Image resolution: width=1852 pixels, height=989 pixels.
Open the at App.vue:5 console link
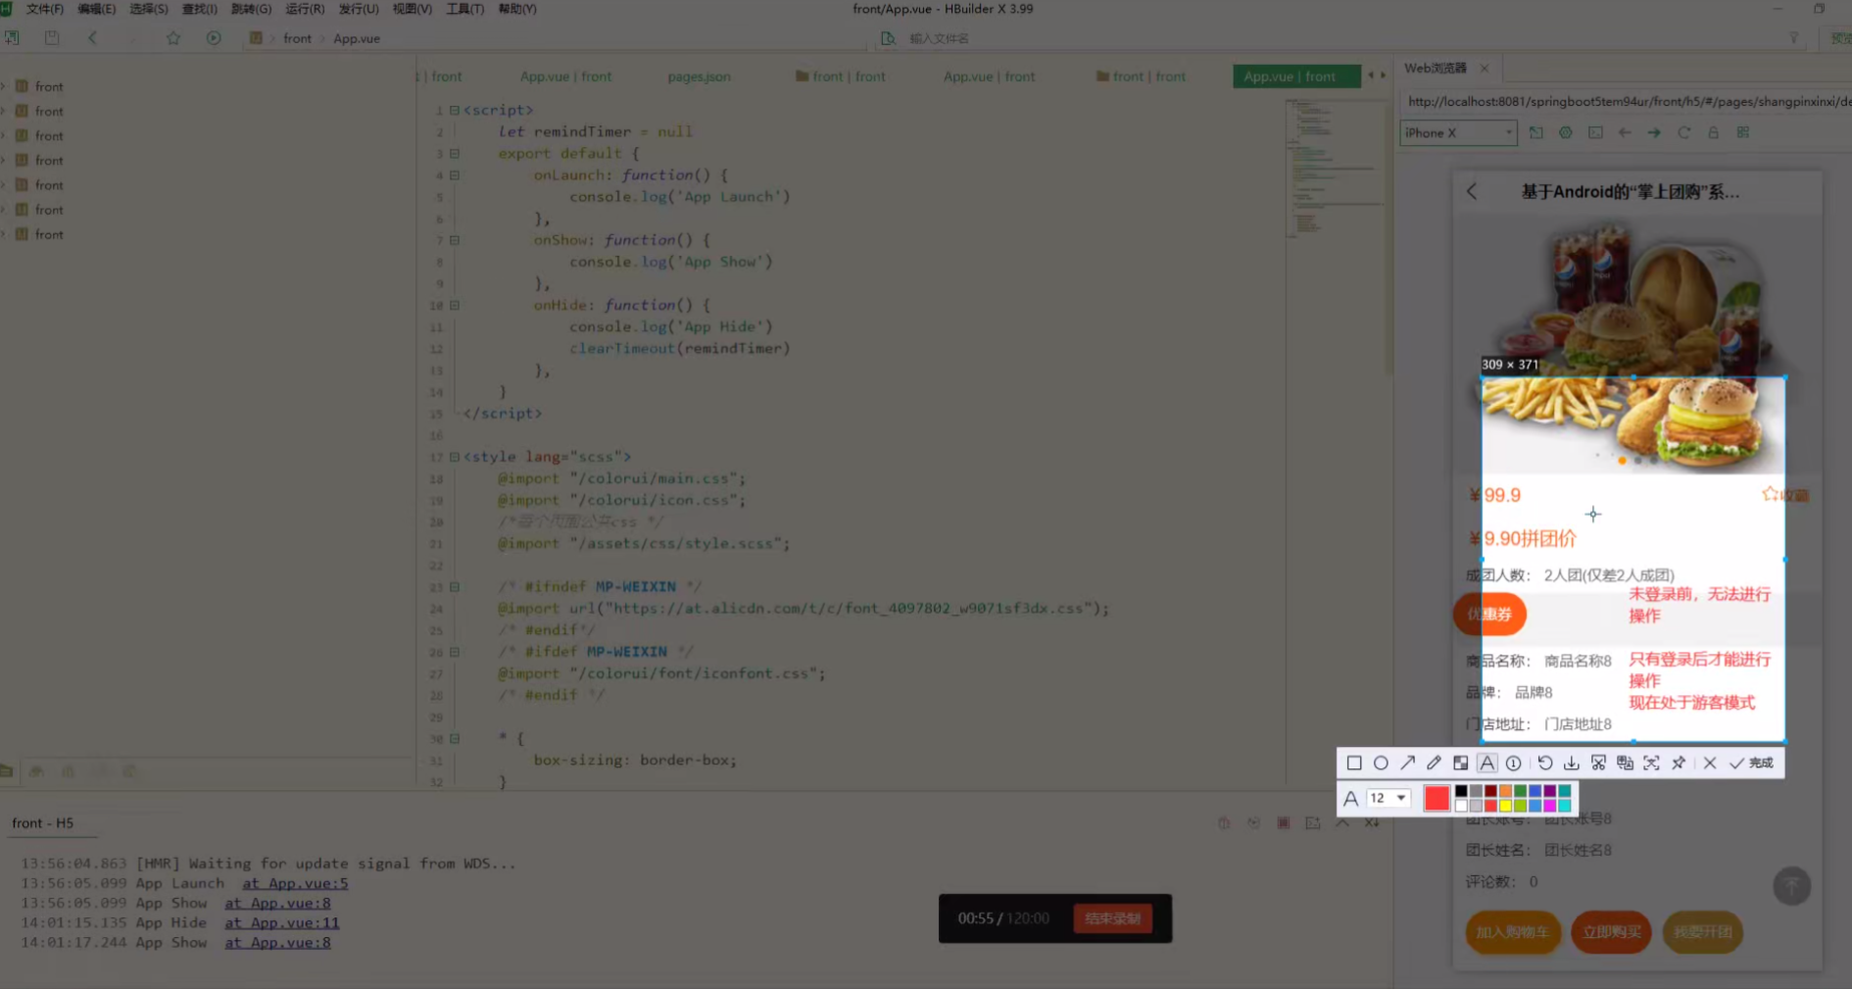[x=295, y=883]
